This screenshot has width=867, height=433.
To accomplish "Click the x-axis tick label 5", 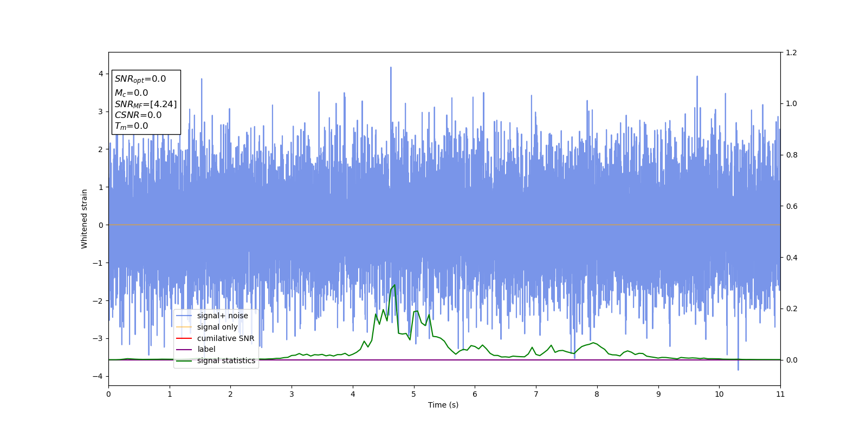I will coord(414,394).
